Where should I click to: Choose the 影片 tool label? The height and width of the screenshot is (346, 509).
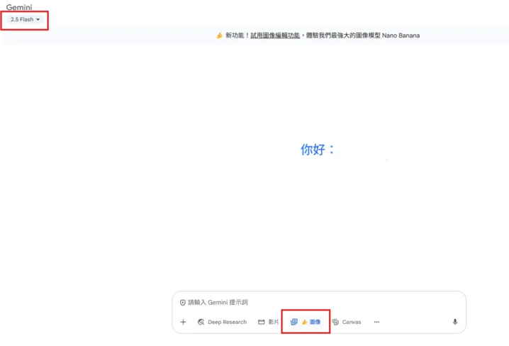tap(274, 322)
